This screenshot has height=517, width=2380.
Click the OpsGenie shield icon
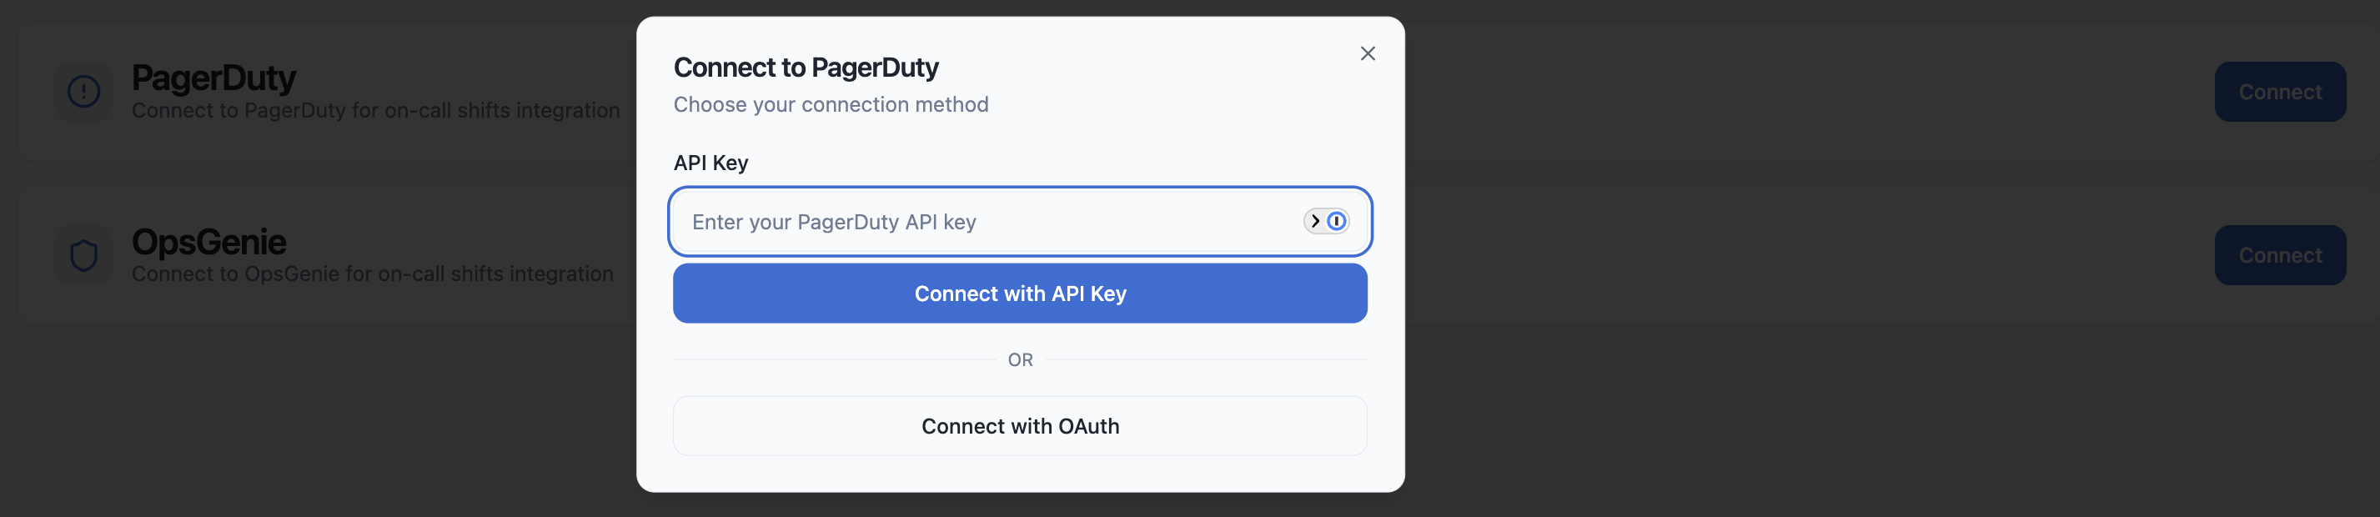coord(84,256)
